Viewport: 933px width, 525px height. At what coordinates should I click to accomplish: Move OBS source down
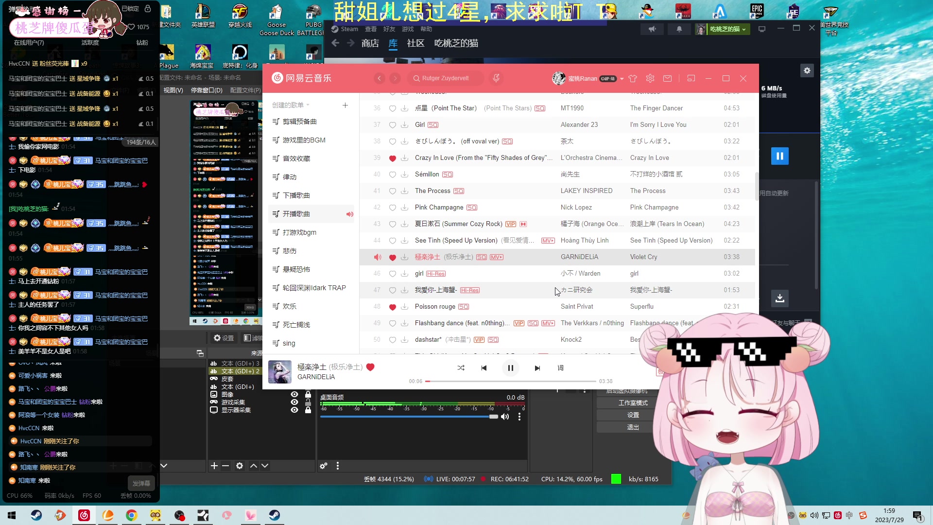265,466
